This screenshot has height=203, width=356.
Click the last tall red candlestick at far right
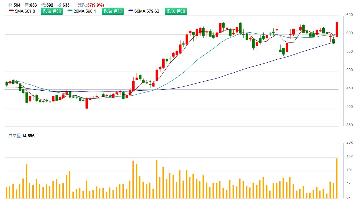[337, 29]
